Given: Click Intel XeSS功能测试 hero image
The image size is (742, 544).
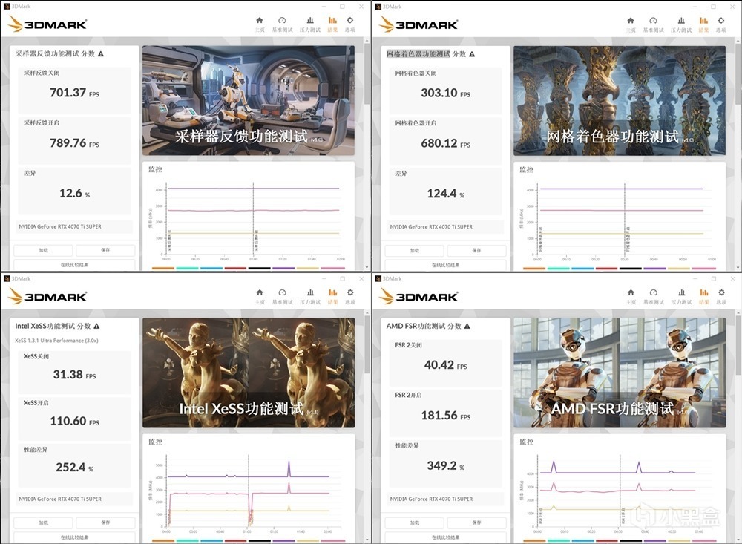Looking at the screenshot, I should tap(249, 373).
